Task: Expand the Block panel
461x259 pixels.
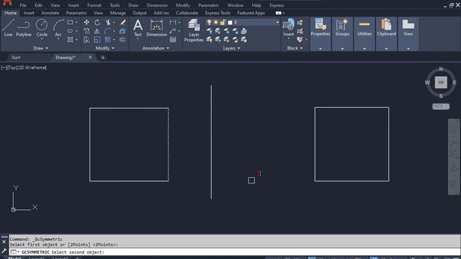Action: 295,48
